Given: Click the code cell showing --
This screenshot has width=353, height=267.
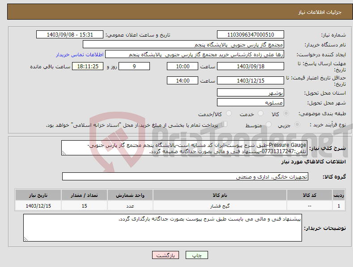Looking at the screenshot, I should pyautogui.click(x=310, y=206).
